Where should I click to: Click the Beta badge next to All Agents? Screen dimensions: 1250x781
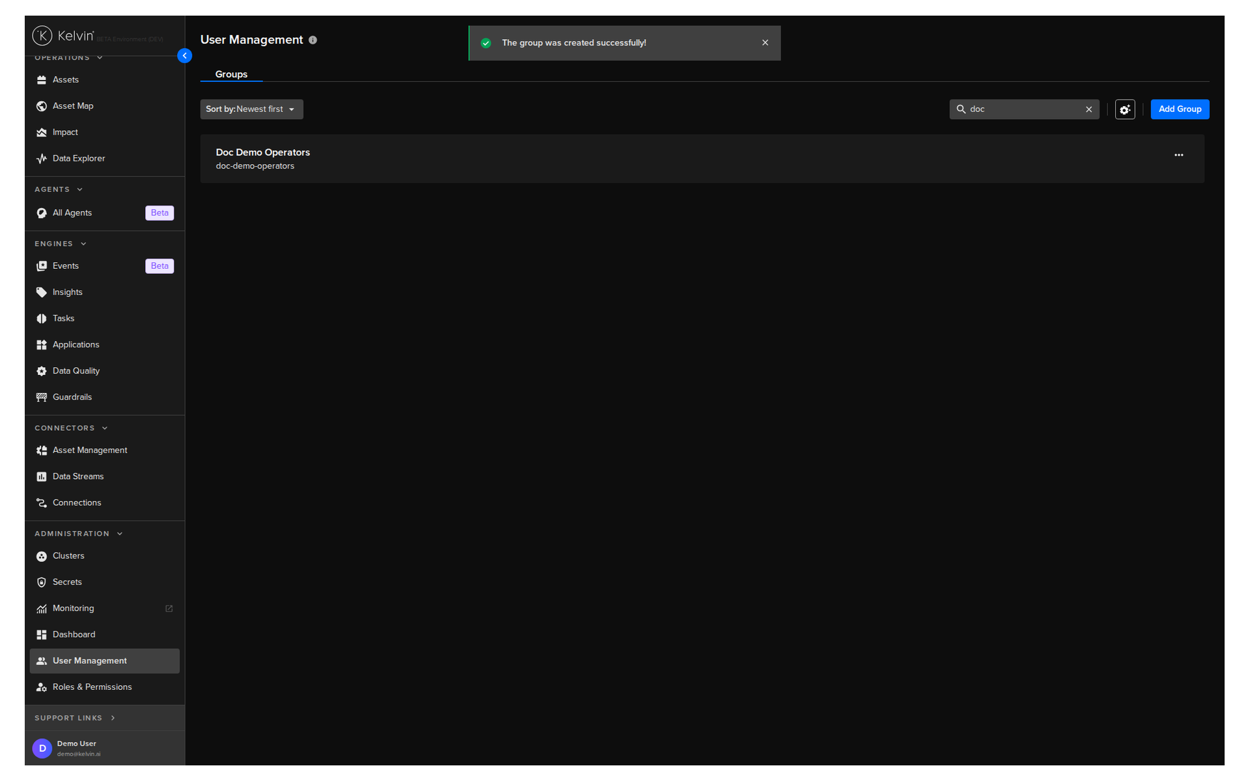click(x=160, y=213)
